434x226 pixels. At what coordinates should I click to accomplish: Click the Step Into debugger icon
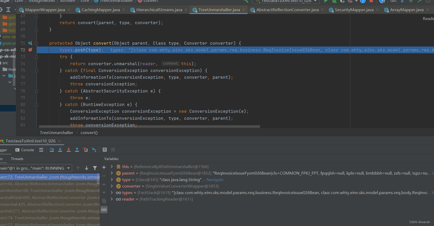click(x=60, y=150)
